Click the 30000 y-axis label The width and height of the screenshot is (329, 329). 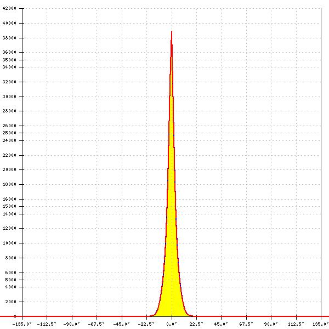click(x=9, y=97)
